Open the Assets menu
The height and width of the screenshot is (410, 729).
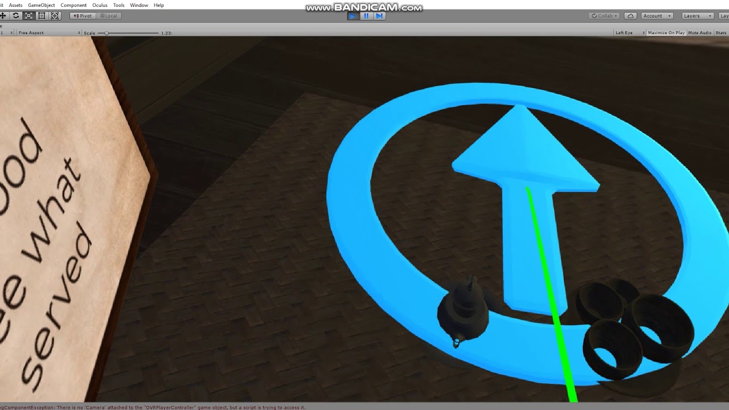pyautogui.click(x=15, y=5)
